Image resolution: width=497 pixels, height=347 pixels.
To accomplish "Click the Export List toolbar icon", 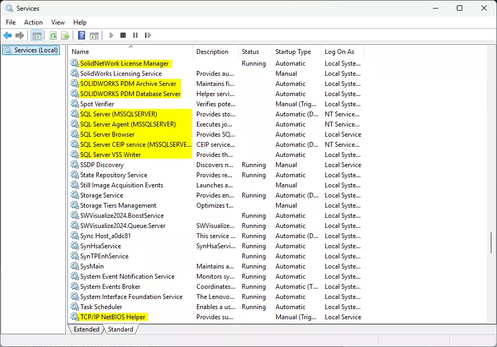I will 65,35.
